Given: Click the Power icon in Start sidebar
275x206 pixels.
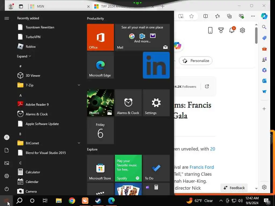Looking at the screenshot, I should (7, 189).
